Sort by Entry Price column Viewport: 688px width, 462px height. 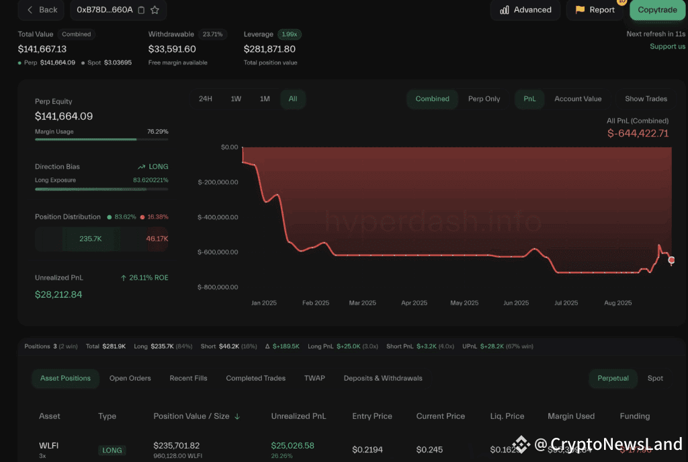(372, 416)
